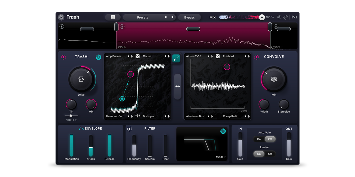Click the Filter Scream slider
Screen dimensions: 355x177
point(150,146)
